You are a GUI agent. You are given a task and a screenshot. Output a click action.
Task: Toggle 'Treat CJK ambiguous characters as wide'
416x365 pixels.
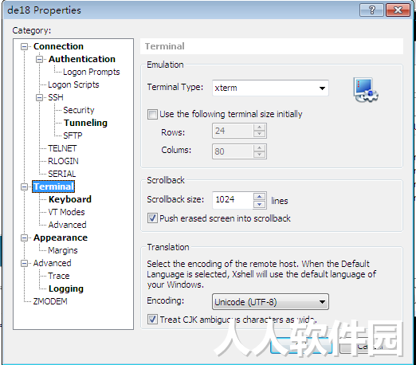click(152, 320)
